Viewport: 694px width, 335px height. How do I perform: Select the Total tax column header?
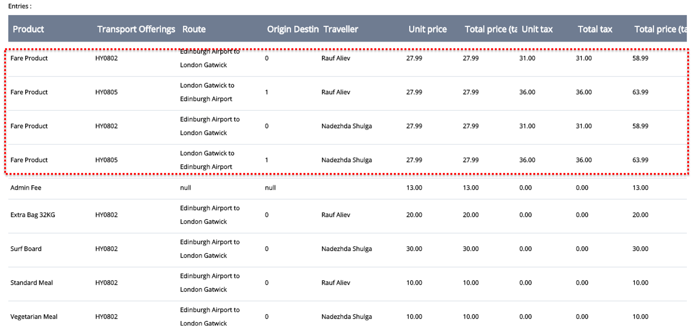pyautogui.click(x=595, y=29)
